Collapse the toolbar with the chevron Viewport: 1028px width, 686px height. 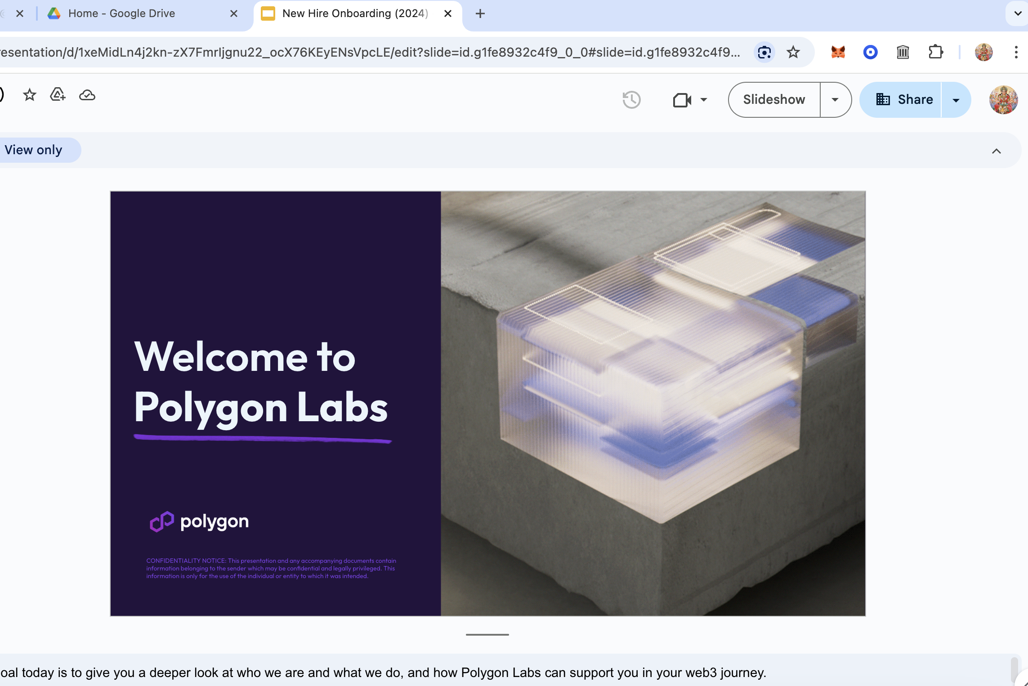click(997, 151)
